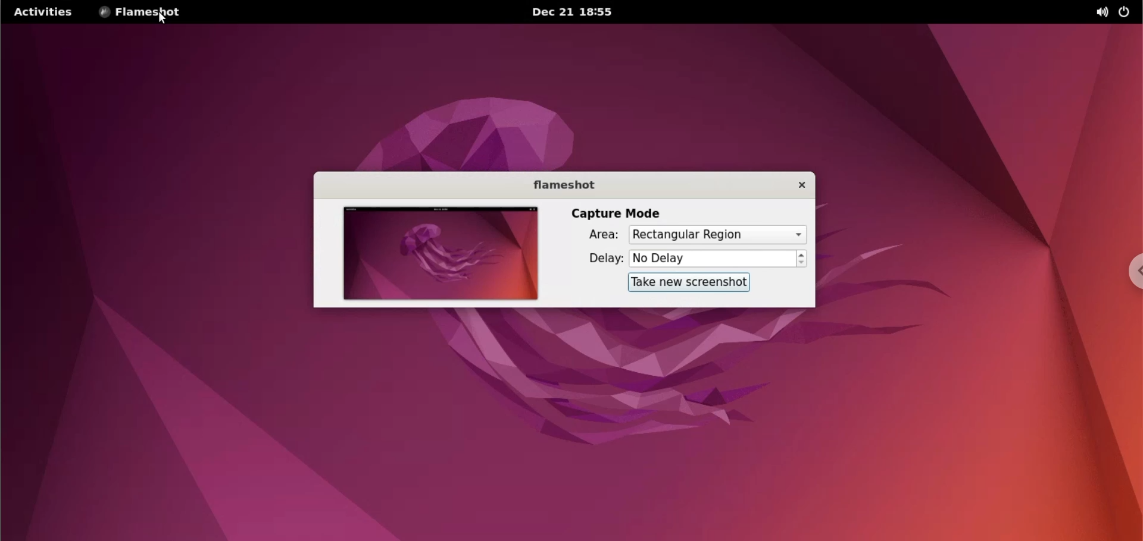This screenshot has width=1143, height=541.
Task: Open the power menu icon
Action: 1125,12
